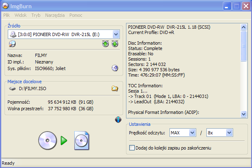Image resolution: width=252 pixels, height=168 pixels.
Task: Close the ImgBurn window
Action: pos(246,6)
